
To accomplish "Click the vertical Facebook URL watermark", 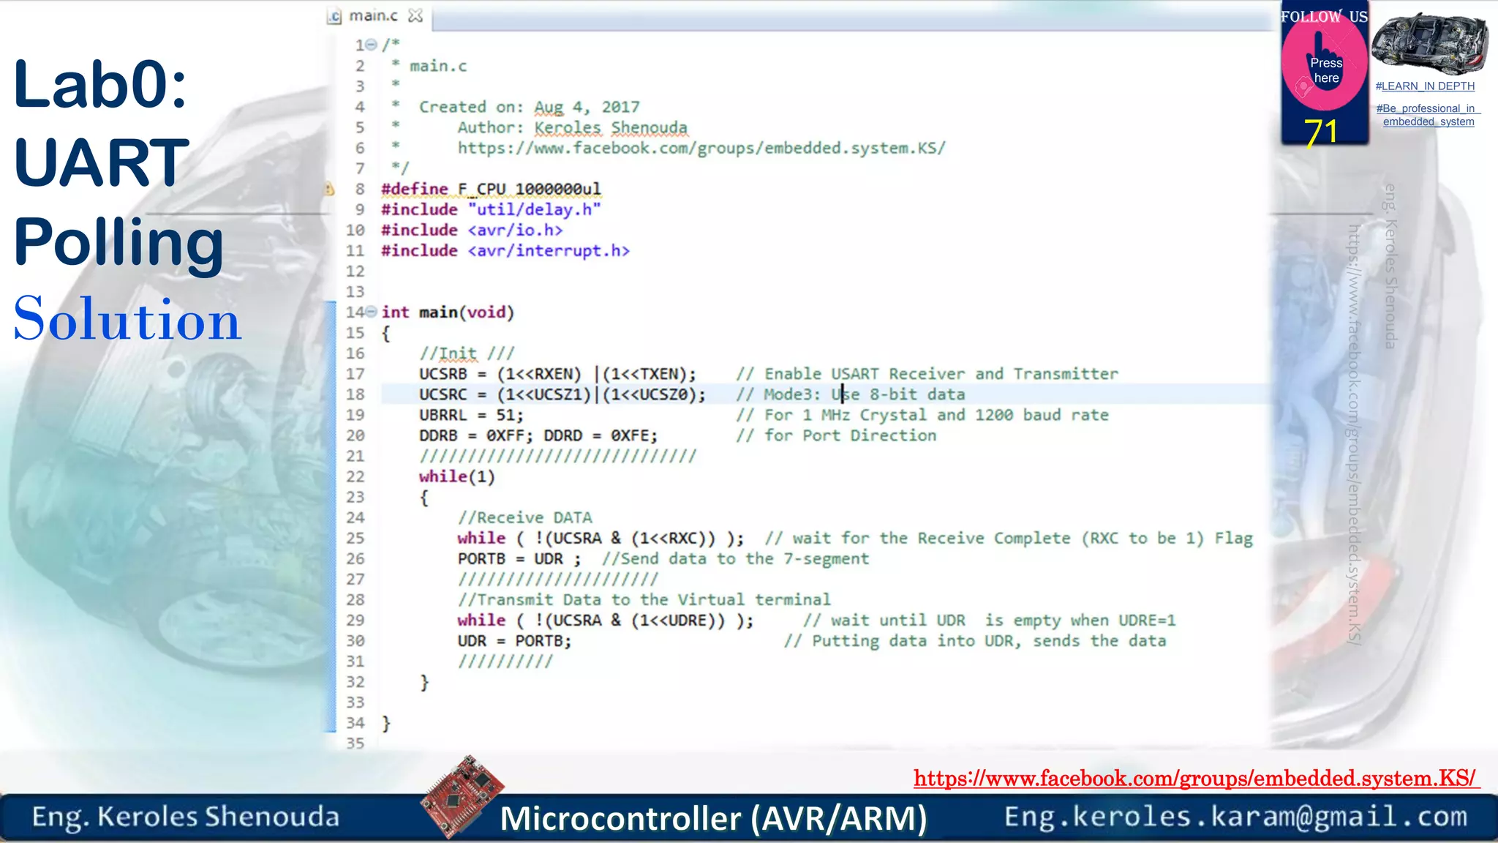I will click(1354, 432).
